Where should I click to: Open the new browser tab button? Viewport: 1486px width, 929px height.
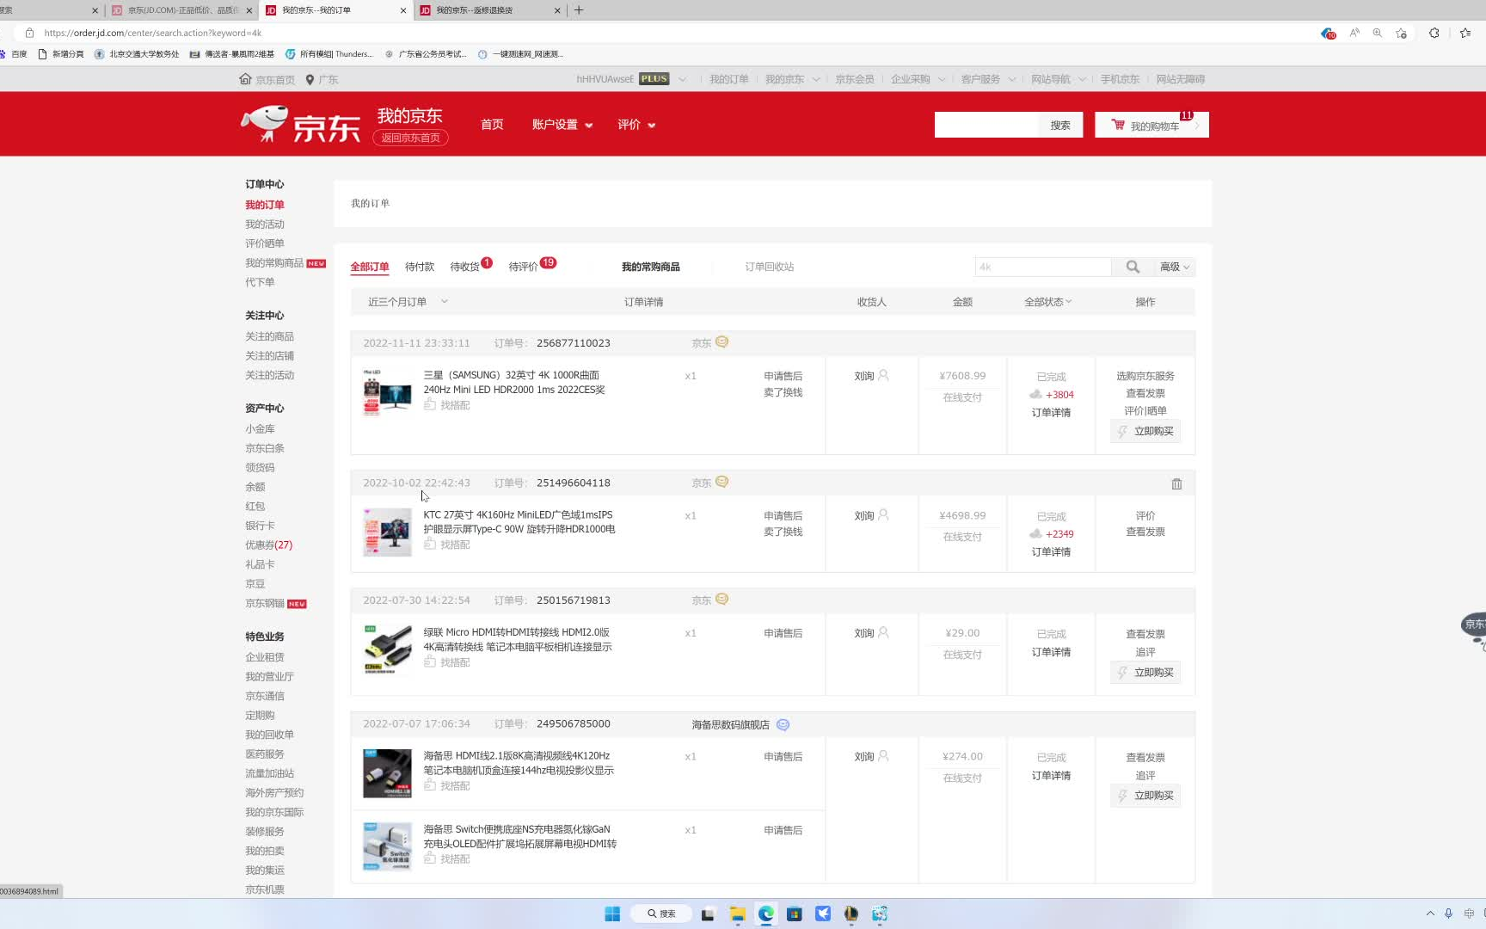tap(579, 10)
